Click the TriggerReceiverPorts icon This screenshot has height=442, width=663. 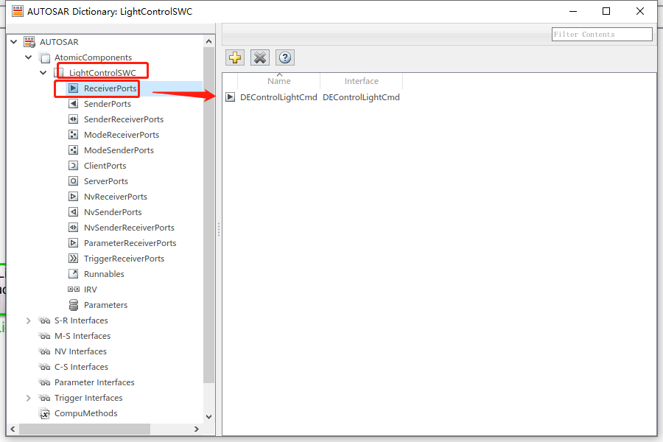tap(73, 259)
